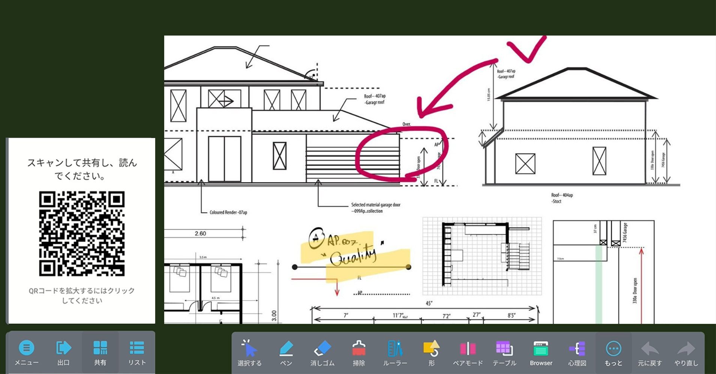Image resolution: width=716 pixels, height=374 pixels.
Task: Click the 掃除 clear board tool
Action: (x=359, y=353)
